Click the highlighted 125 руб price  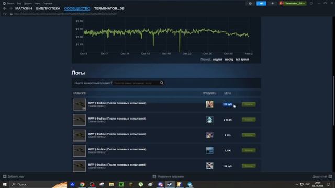(x=227, y=104)
